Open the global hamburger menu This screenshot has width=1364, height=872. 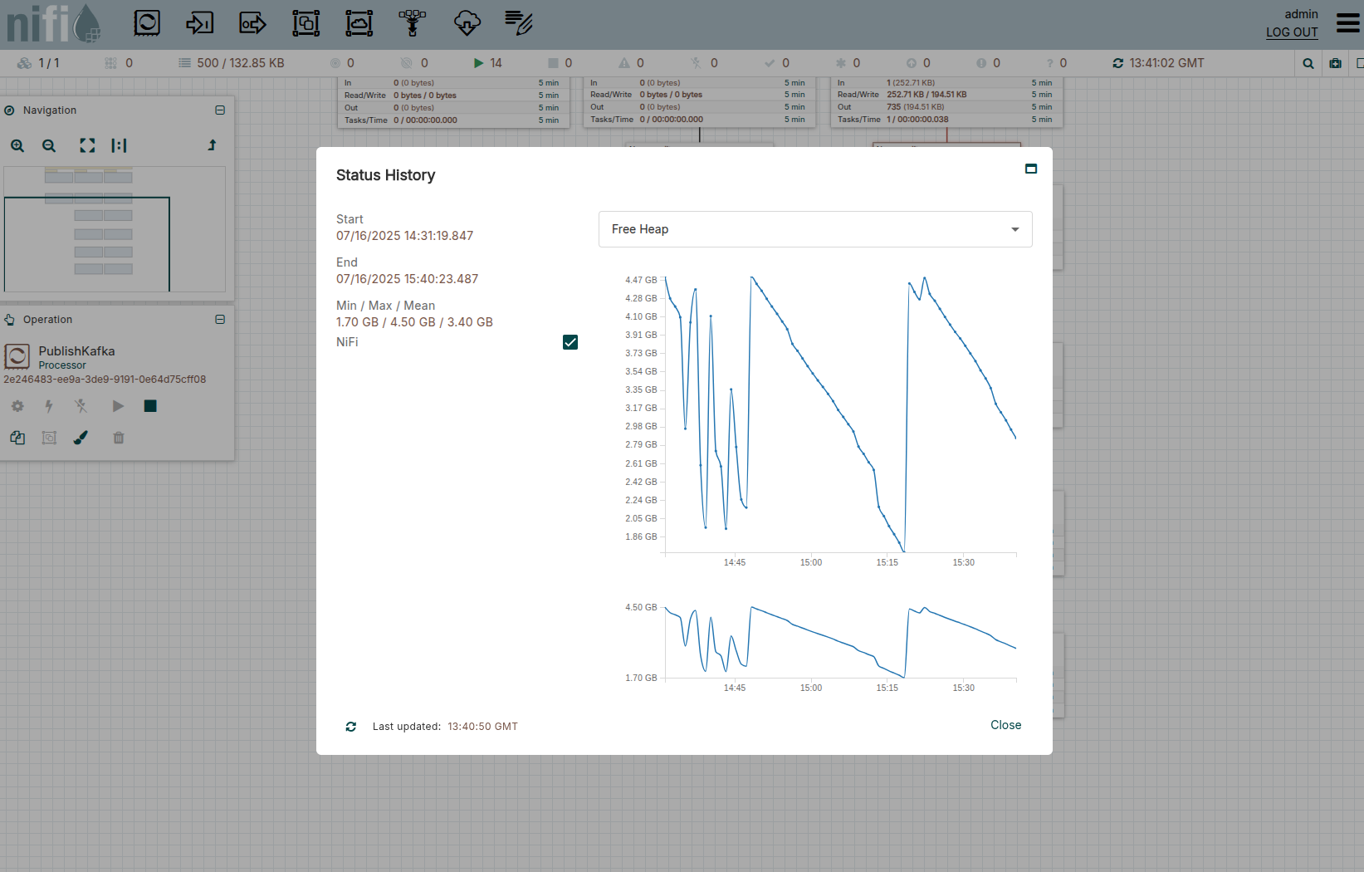[1347, 23]
